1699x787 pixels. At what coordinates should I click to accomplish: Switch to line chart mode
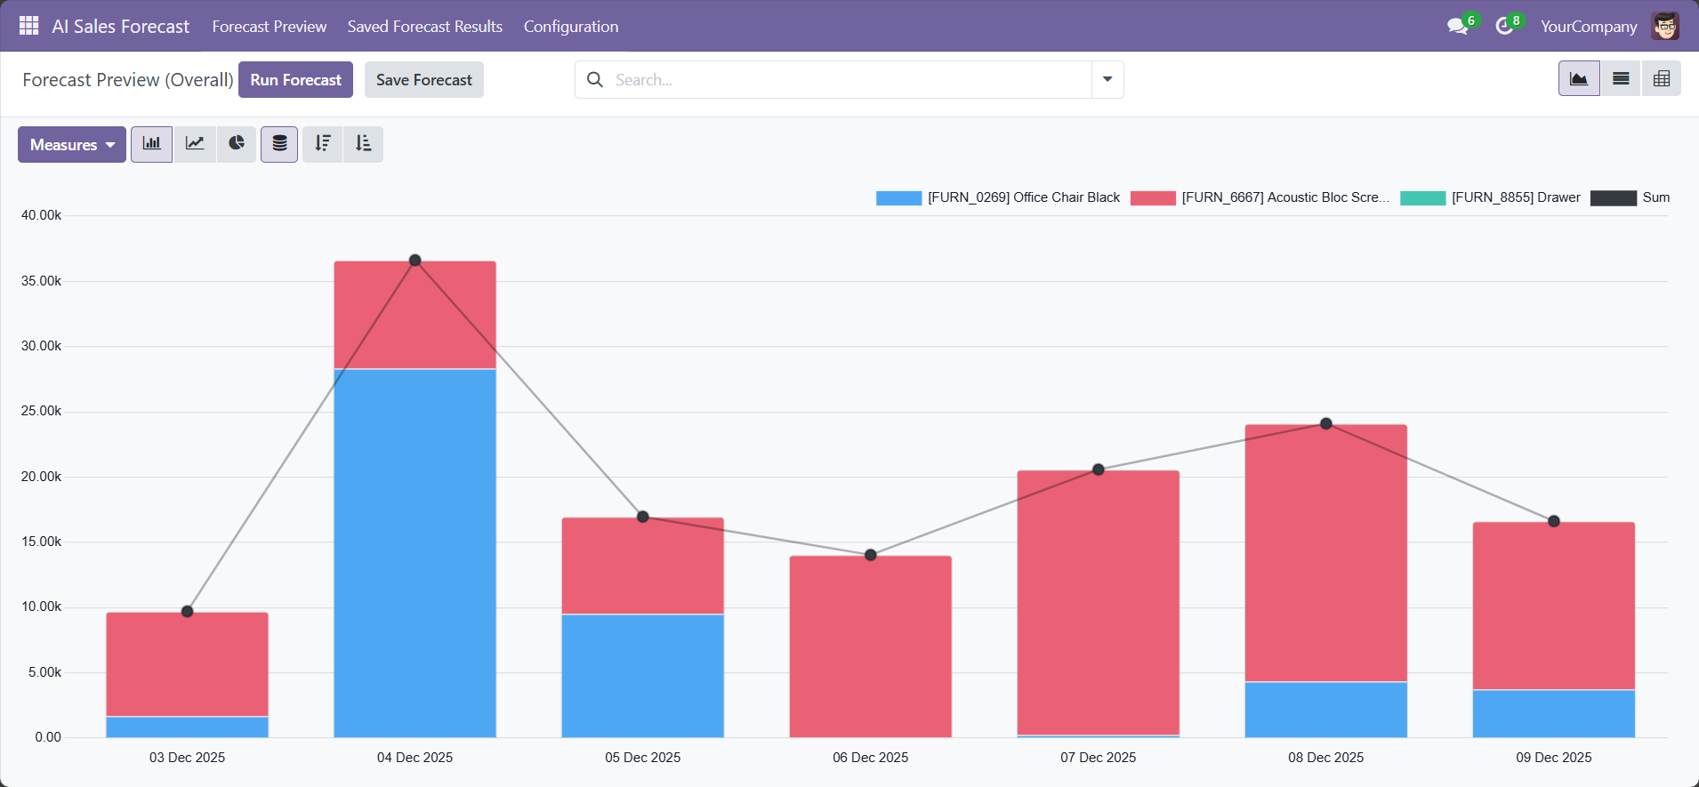[x=195, y=144]
